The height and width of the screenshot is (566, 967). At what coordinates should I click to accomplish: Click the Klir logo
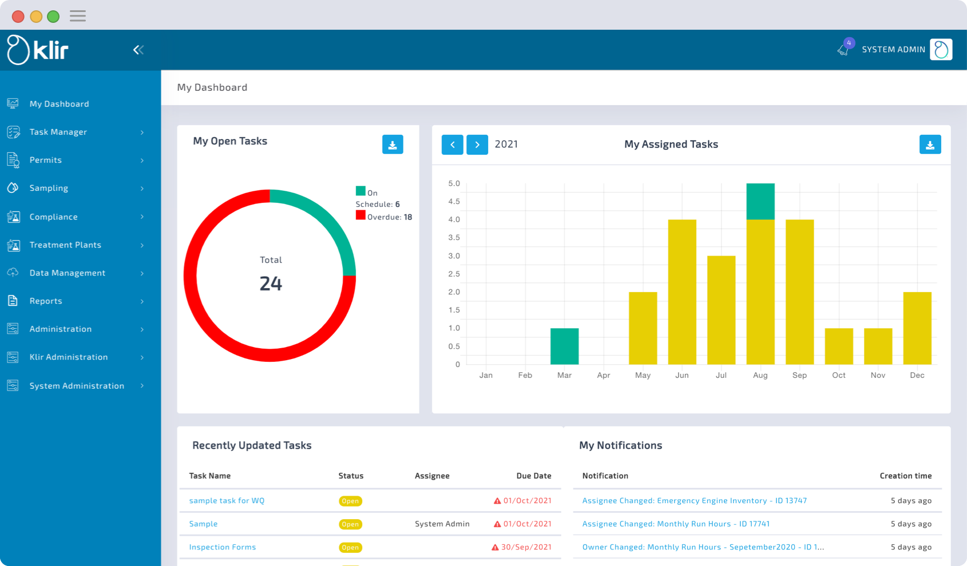(x=36, y=50)
